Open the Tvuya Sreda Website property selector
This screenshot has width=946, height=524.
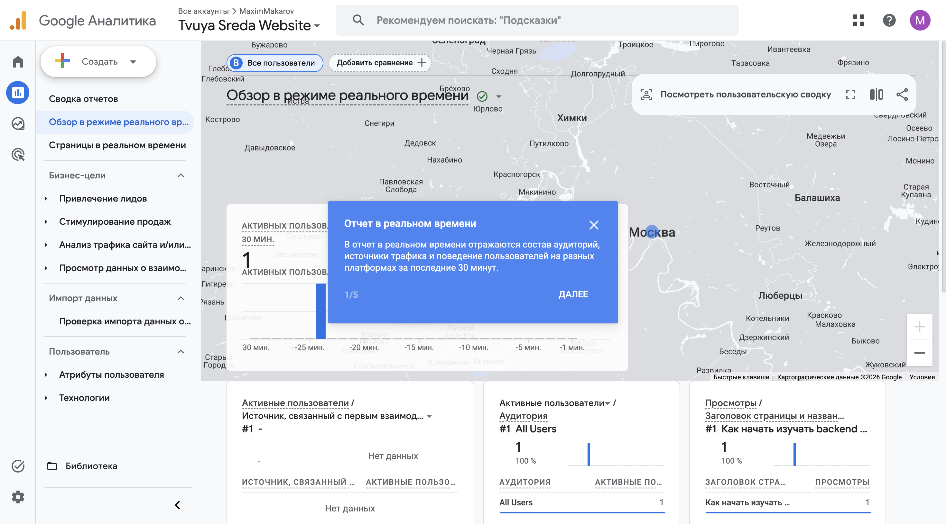[x=249, y=25]
